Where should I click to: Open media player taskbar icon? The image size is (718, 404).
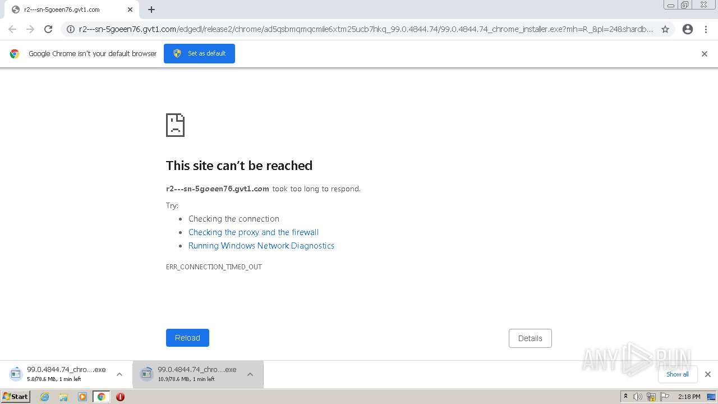pyautogui.click(x=82, y=397)
